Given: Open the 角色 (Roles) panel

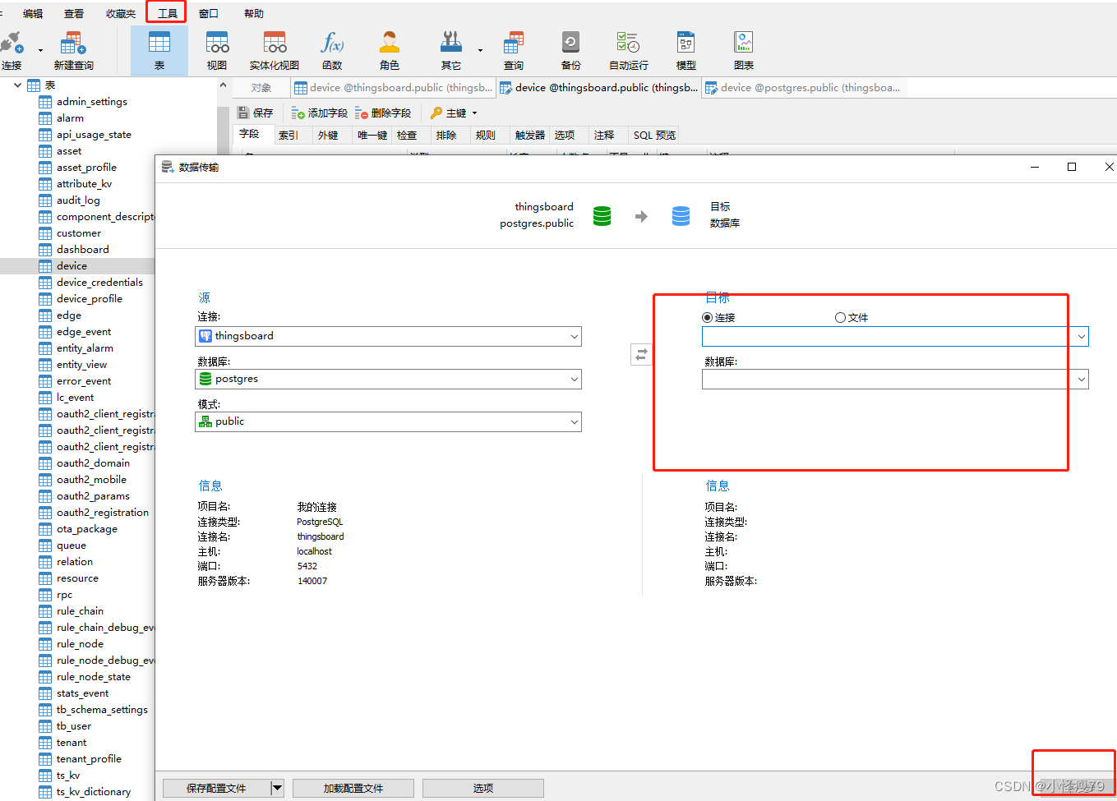Looking at the screenshot, I should point(389,48).
